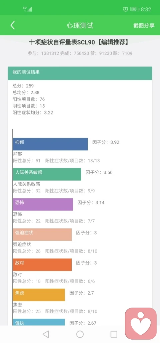The height and width of the screenshot is (343, 160).
Task: Select the orange 敌对 bar
Action: 42,265
